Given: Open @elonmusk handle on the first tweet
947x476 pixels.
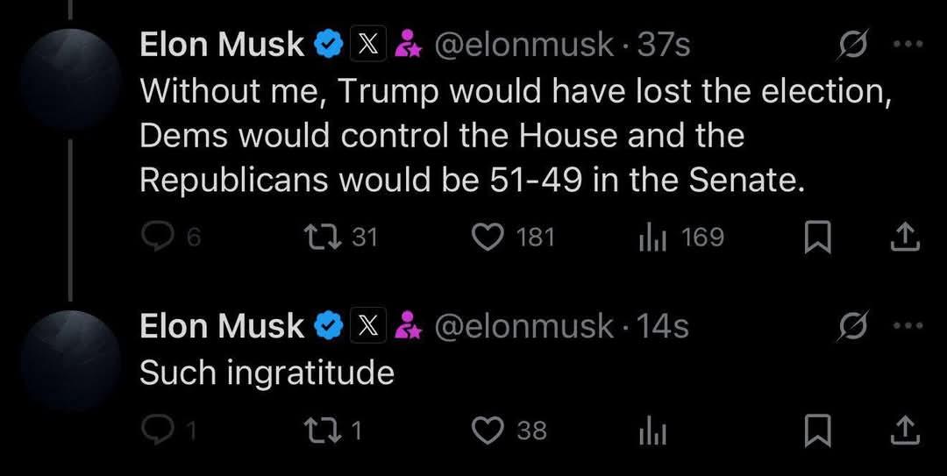Looking at the screenshot, I should (524, 44).
